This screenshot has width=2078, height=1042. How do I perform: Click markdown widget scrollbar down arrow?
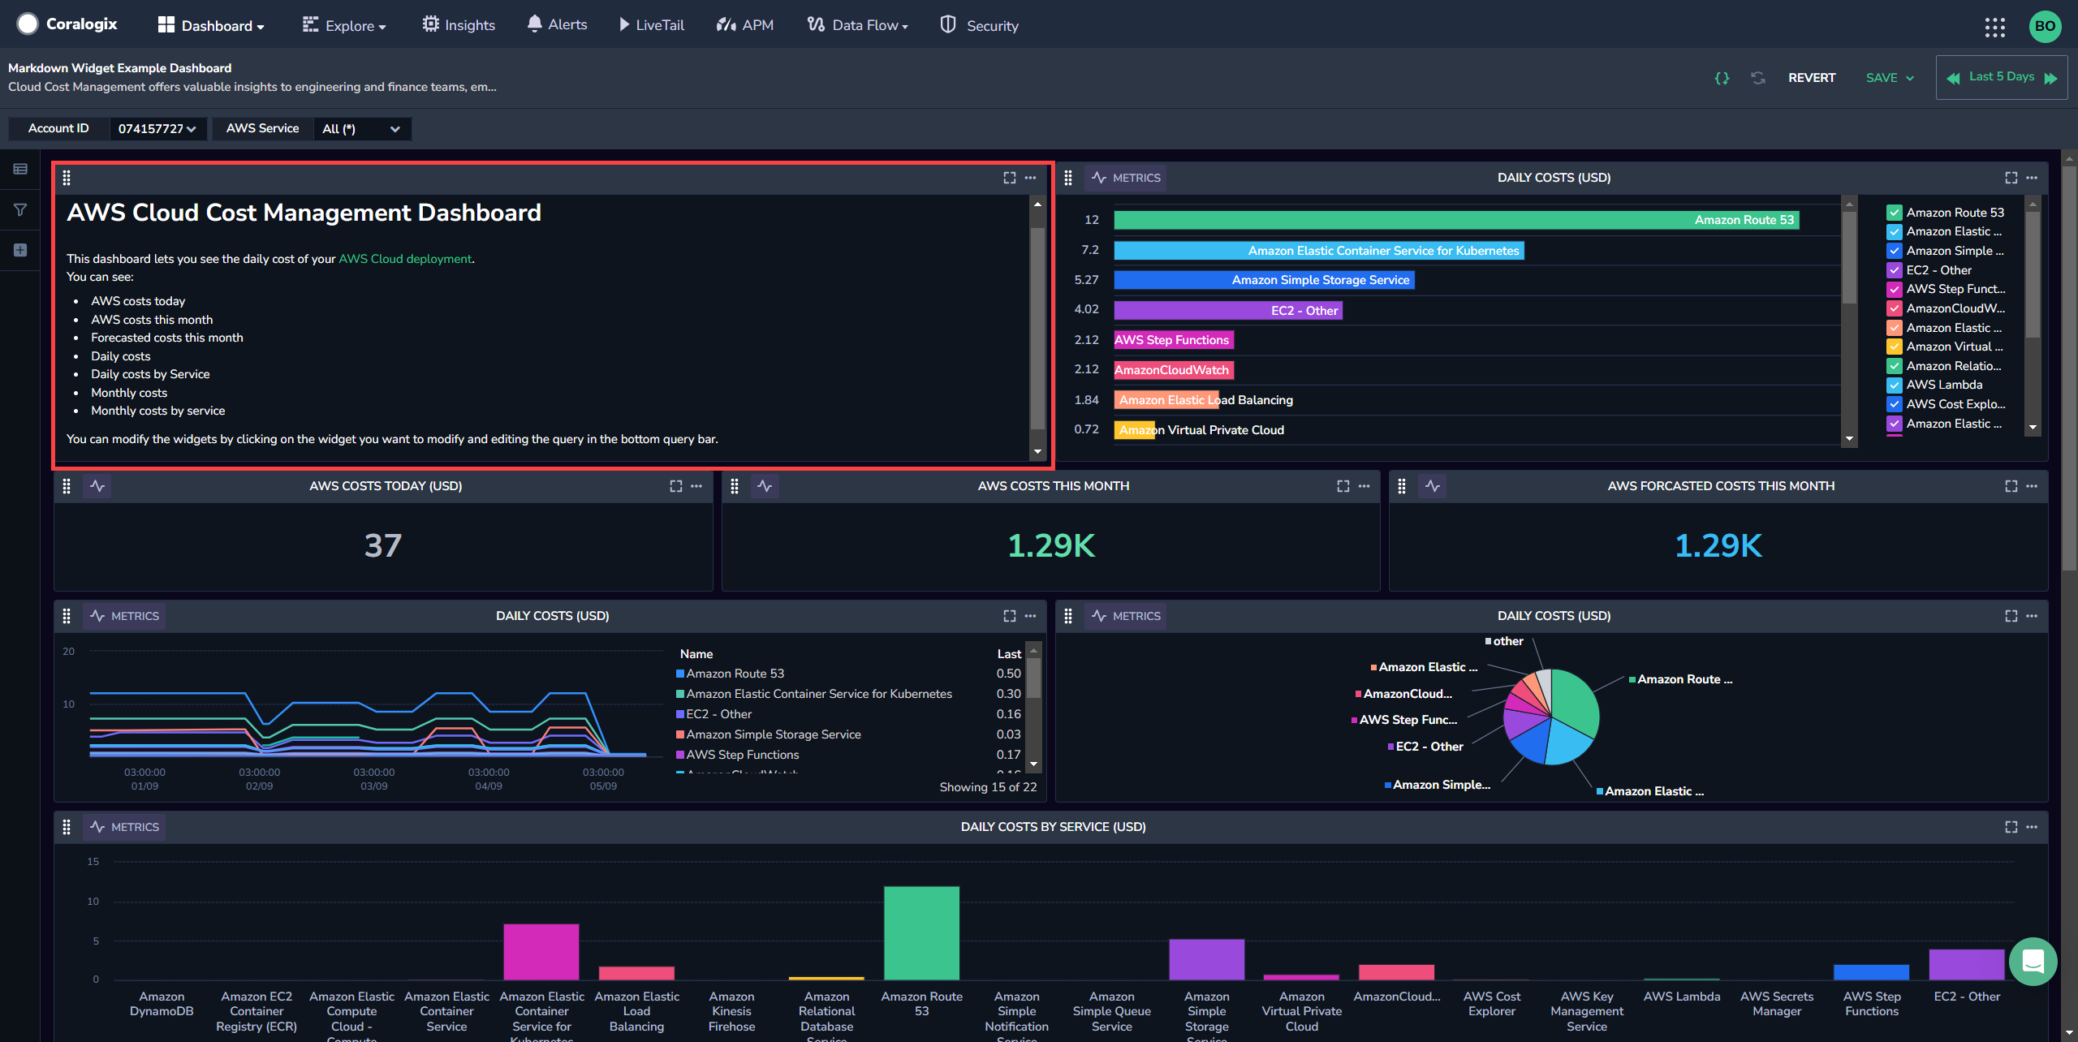(x=1037, y=451)
